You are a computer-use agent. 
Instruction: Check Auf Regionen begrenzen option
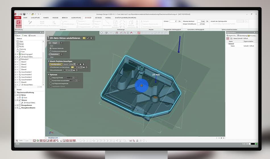[51, 83]
